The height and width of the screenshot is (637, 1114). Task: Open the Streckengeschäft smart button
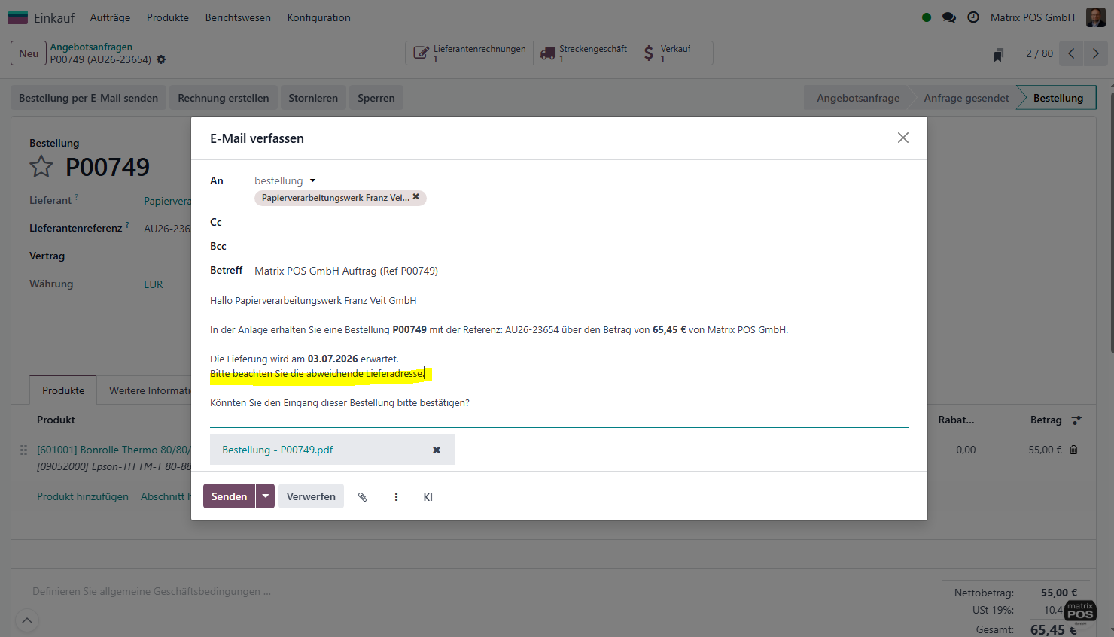click(584, 53)
